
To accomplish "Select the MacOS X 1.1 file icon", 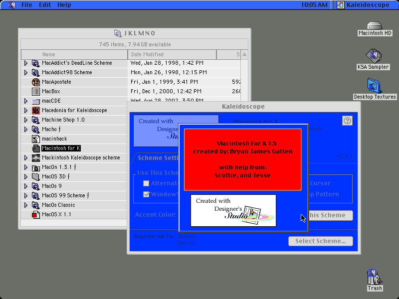I will [x=35, y=215].
